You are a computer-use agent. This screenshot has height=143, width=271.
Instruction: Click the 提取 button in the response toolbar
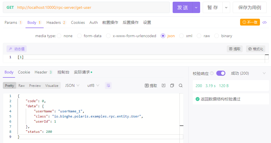coord(151,85)
